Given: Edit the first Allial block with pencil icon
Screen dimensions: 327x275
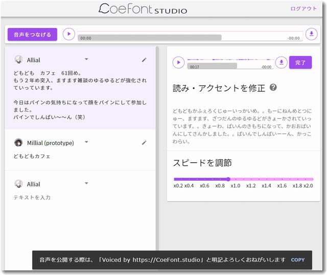Looking at the screenshot, I should tap(144, 60).
